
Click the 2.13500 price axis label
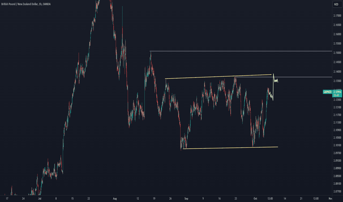point(337,81)
